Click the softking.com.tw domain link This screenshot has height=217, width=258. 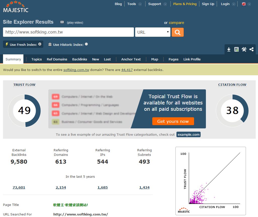[76, 70]
